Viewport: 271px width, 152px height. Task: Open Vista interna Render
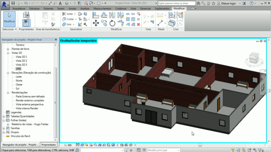[x=27, y=109]
